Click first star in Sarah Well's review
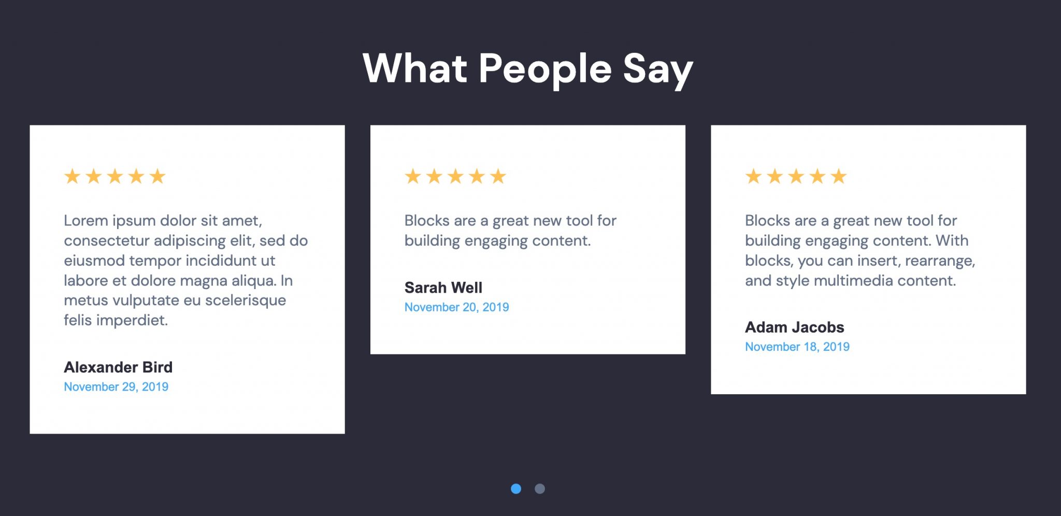The width and height of the screenshot is (1061, 516). (413, 177)
